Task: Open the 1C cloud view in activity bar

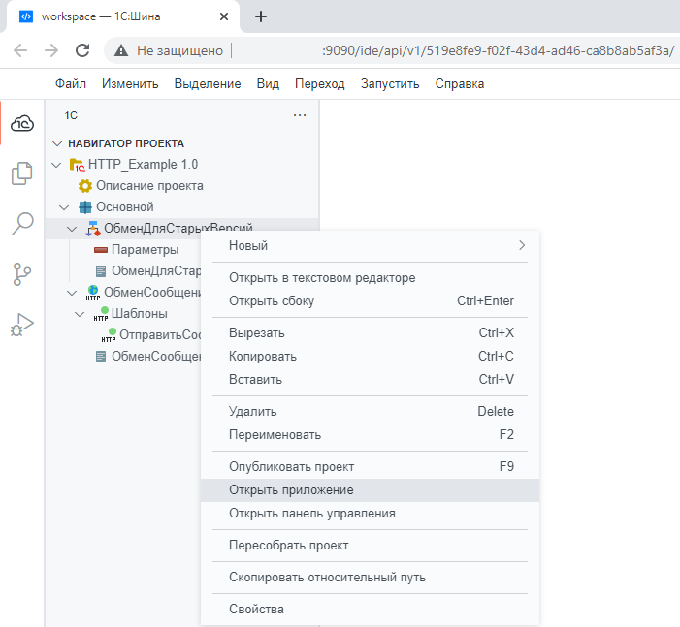Action: pyautogui.click(x=22, y=123)
